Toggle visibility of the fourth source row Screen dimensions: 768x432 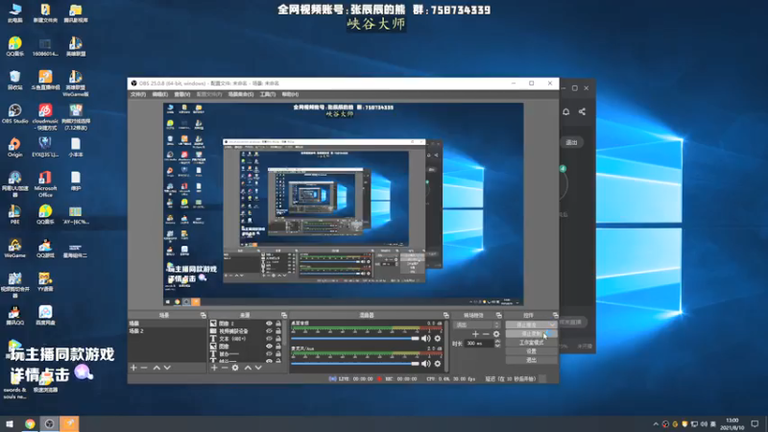pyautogui.click(x=269, y=347)
